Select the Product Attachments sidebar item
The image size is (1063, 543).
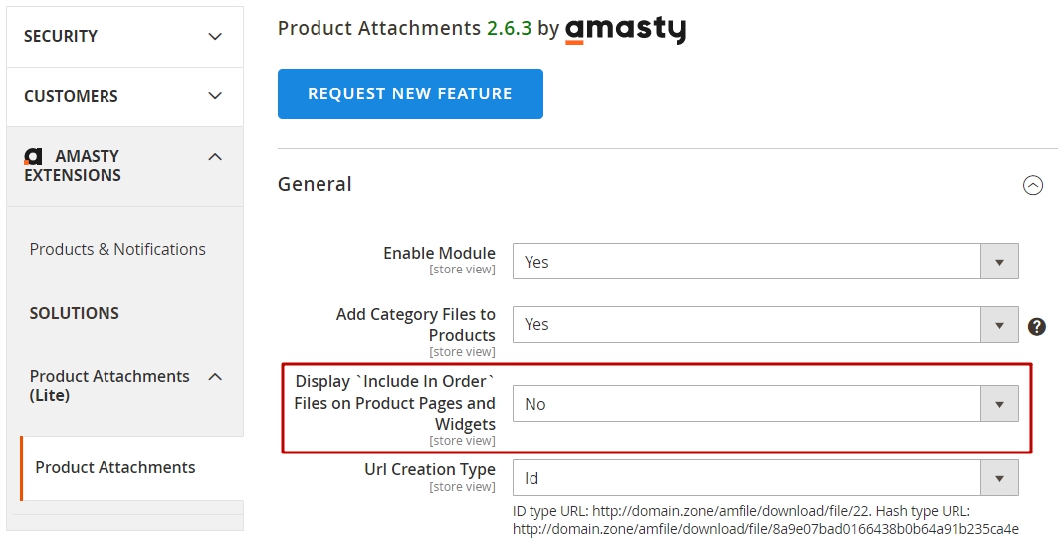[115, 467]
